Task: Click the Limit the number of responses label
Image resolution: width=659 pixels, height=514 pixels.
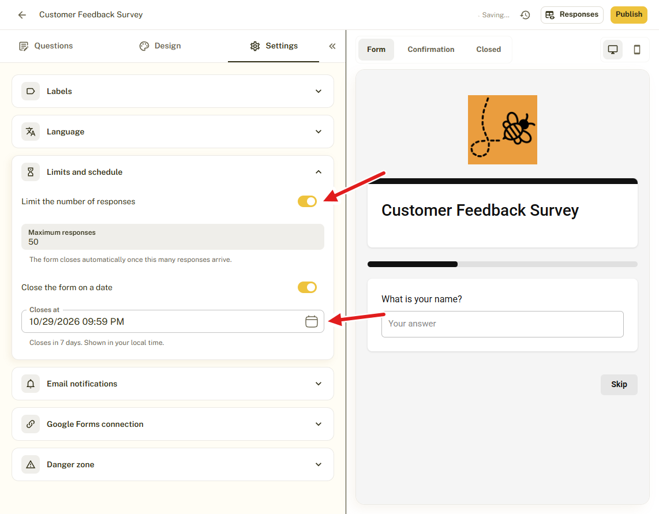Action: [78, 202]
